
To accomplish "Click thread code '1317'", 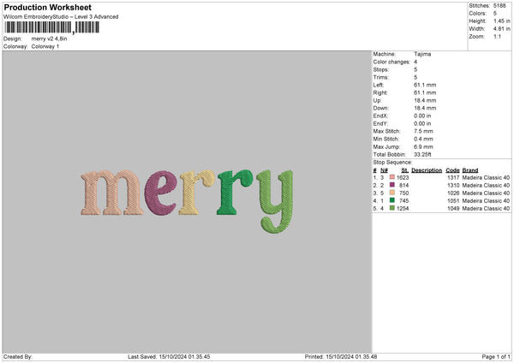I will click(453, 177).
